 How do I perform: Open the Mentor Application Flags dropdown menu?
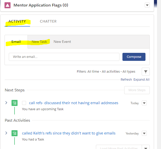pos(147,5)
